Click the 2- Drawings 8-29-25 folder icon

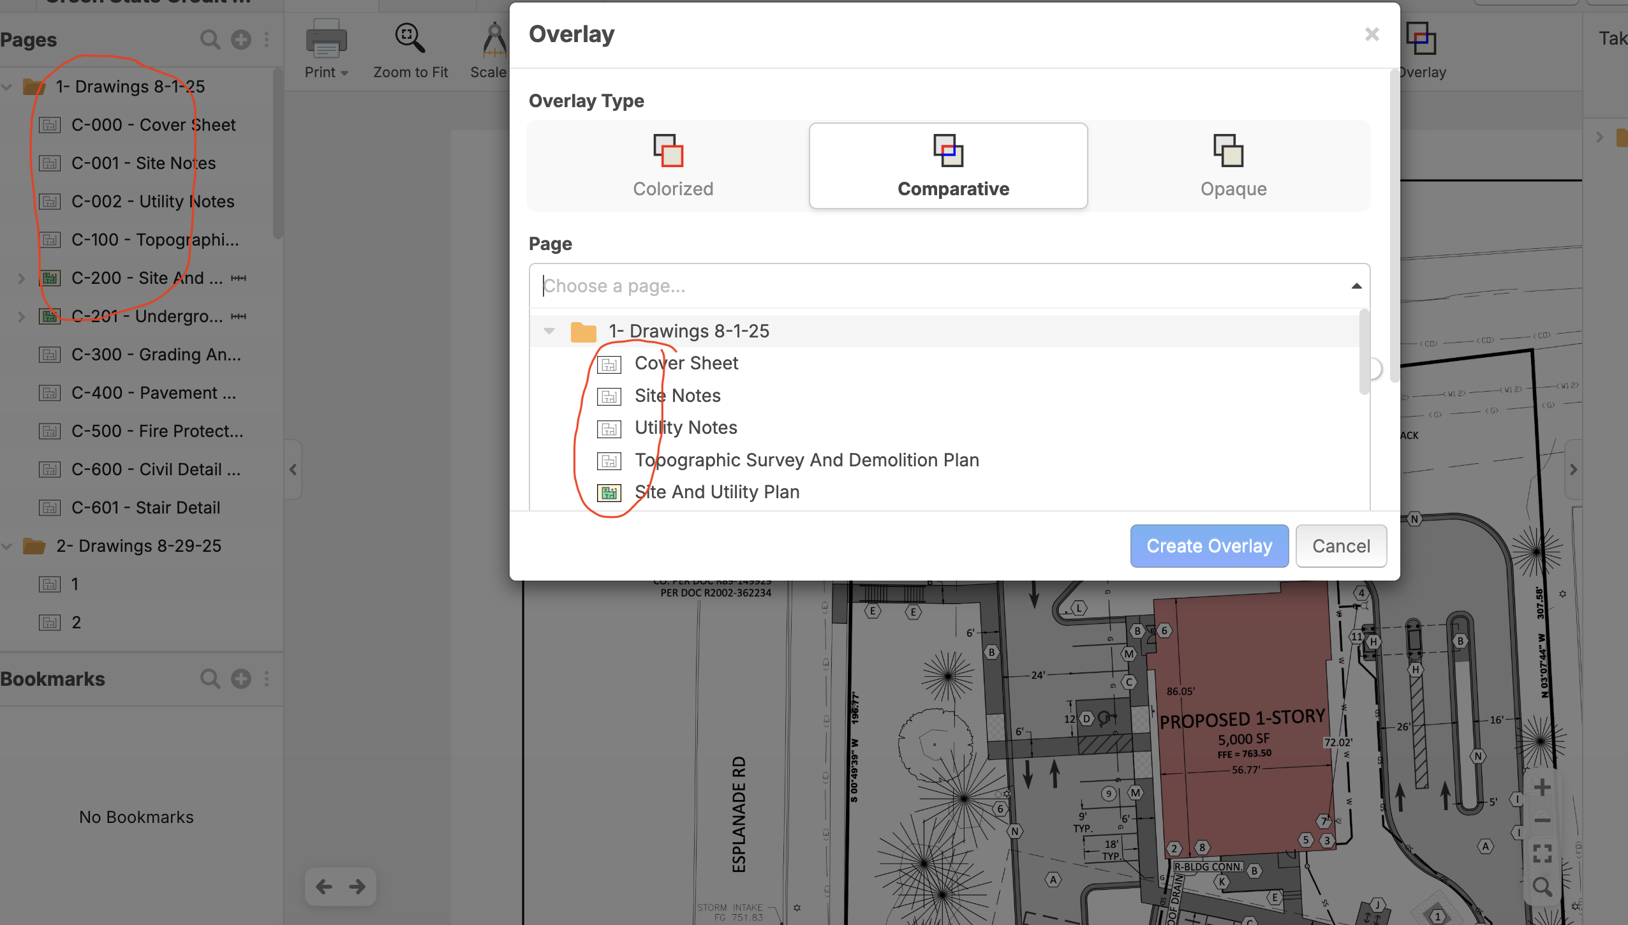34,546
